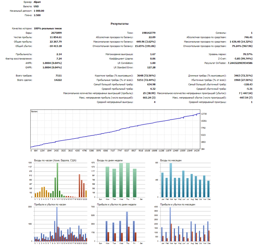Click the "Входы по часам (Азия, Европа, США)" title

tap(55, 160)
